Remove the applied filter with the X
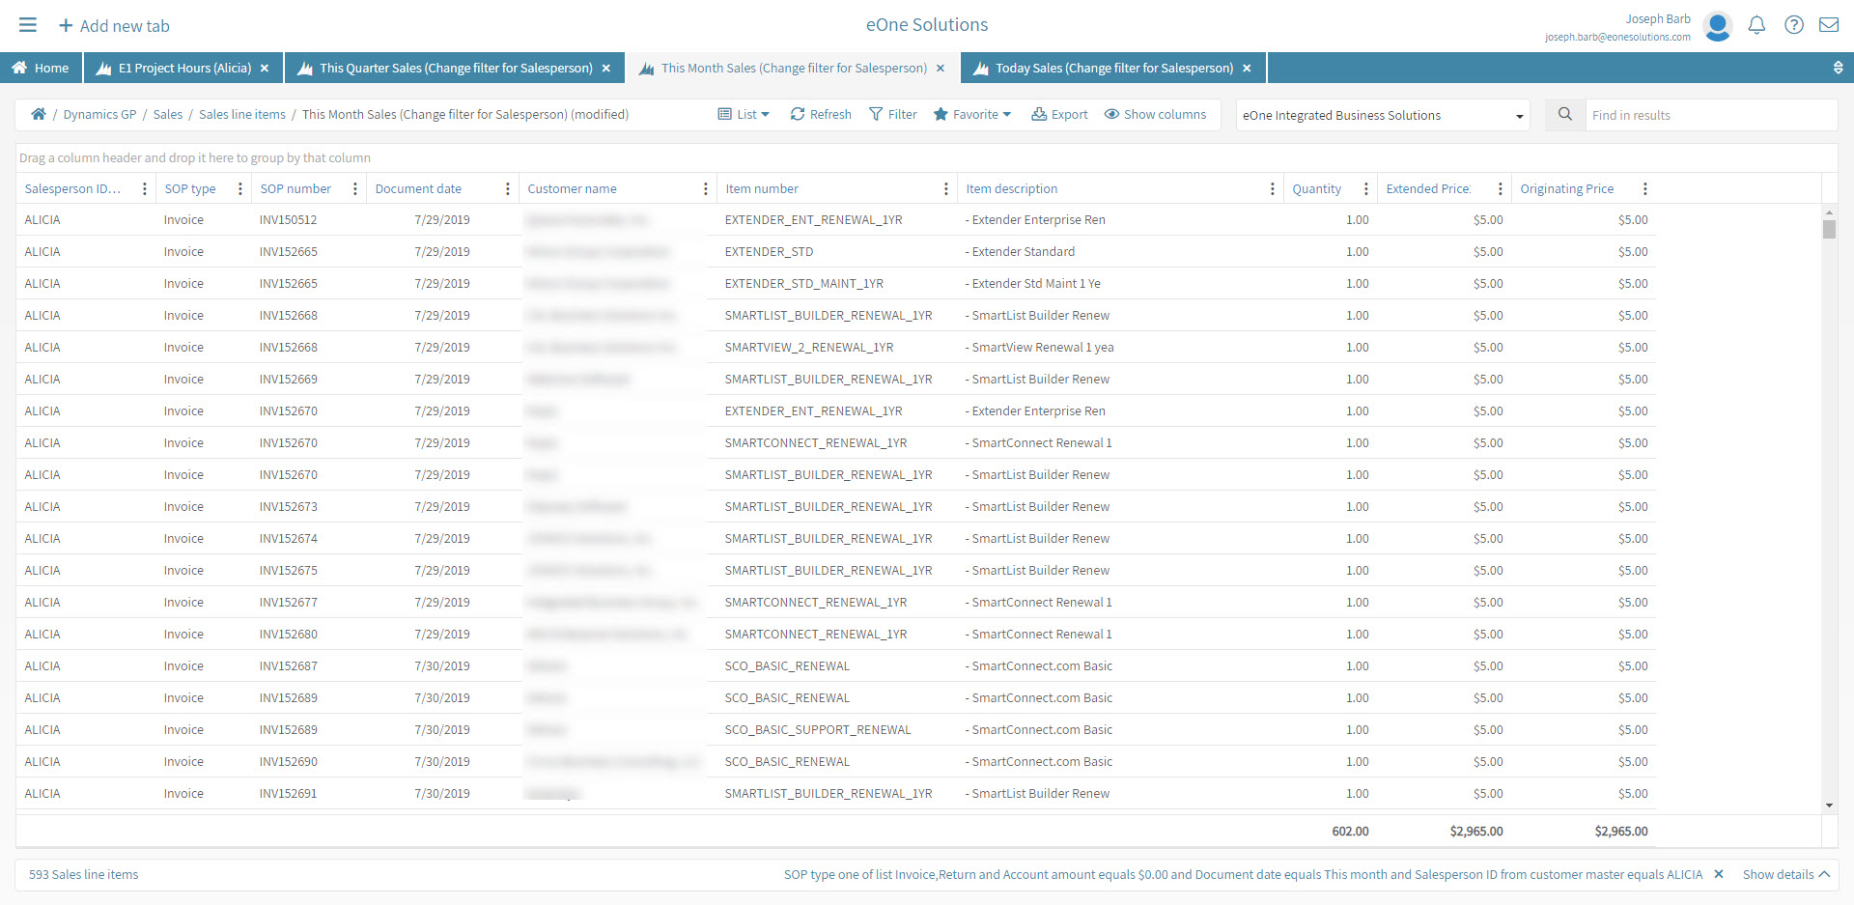 click(x=1719, y=874)
